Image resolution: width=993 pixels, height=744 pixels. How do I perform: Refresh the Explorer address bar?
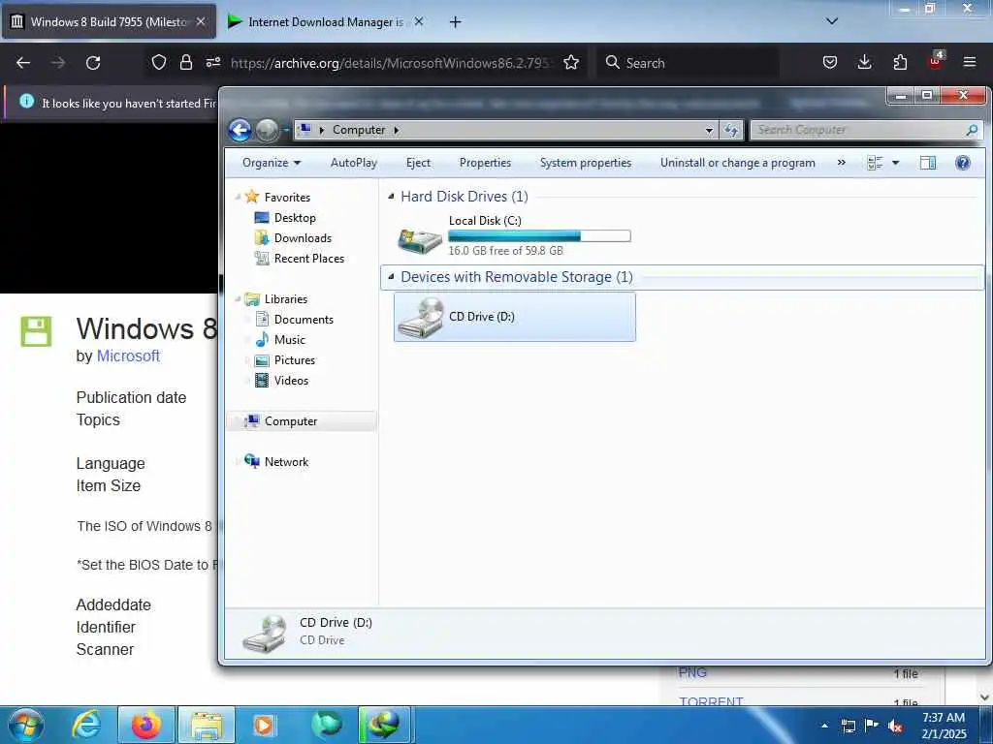pos(731,130)
